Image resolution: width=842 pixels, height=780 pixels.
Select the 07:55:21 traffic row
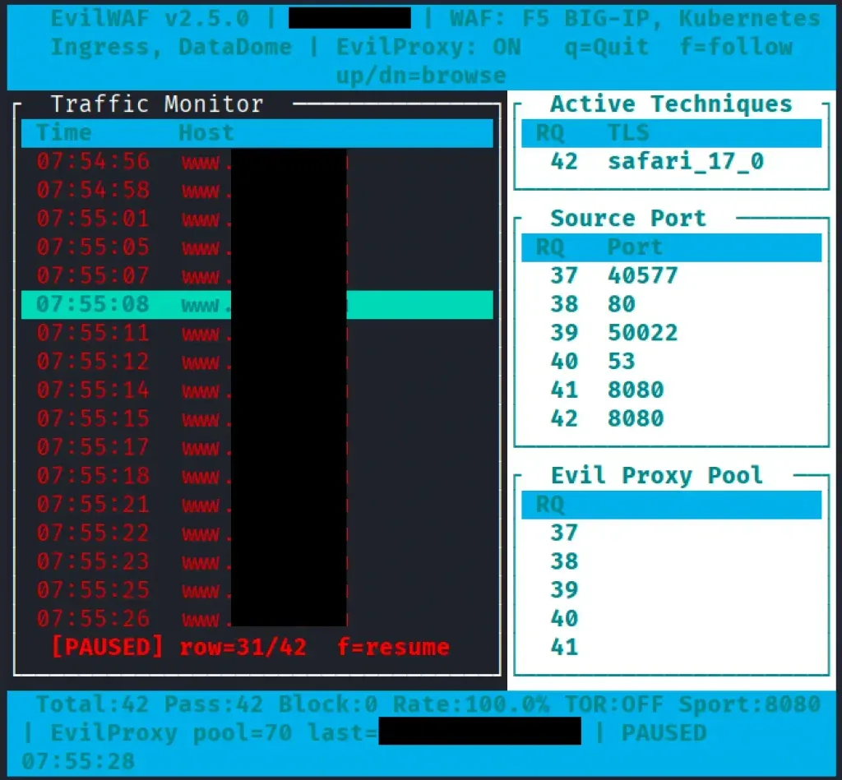(x=257, y=504)
